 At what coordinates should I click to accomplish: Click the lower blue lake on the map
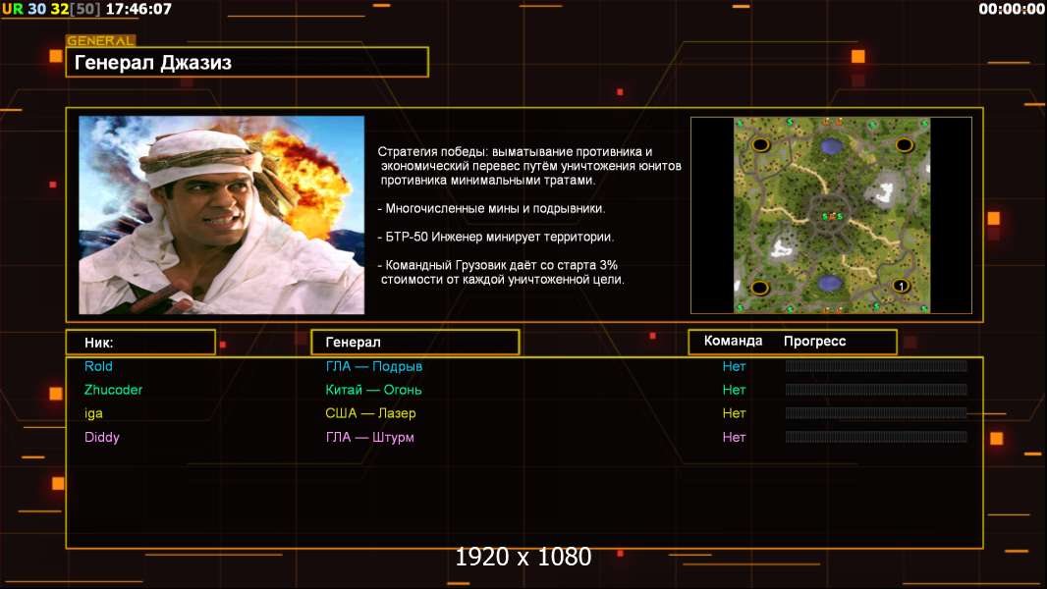[831, 283]
